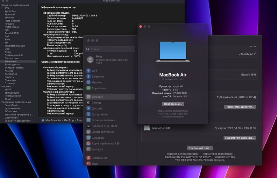The height and width of the screenshot is (178, 277).
Task: Select the Акумулятор battery icon
Action: click(89, 88)
